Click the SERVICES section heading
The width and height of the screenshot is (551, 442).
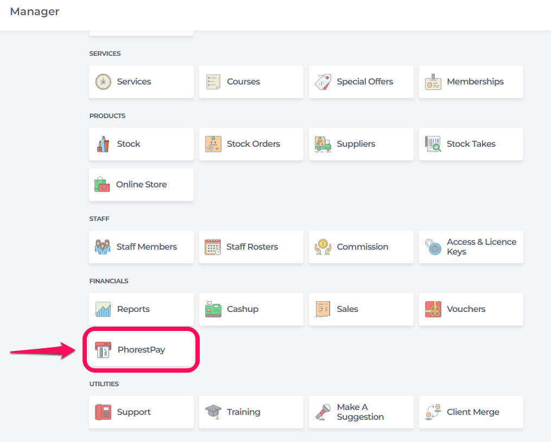point(105,54)
